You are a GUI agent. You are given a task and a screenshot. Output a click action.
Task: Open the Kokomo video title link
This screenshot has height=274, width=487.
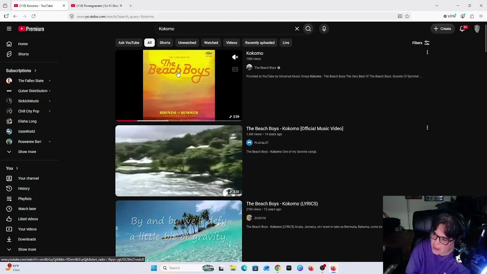tap(255, 53)
